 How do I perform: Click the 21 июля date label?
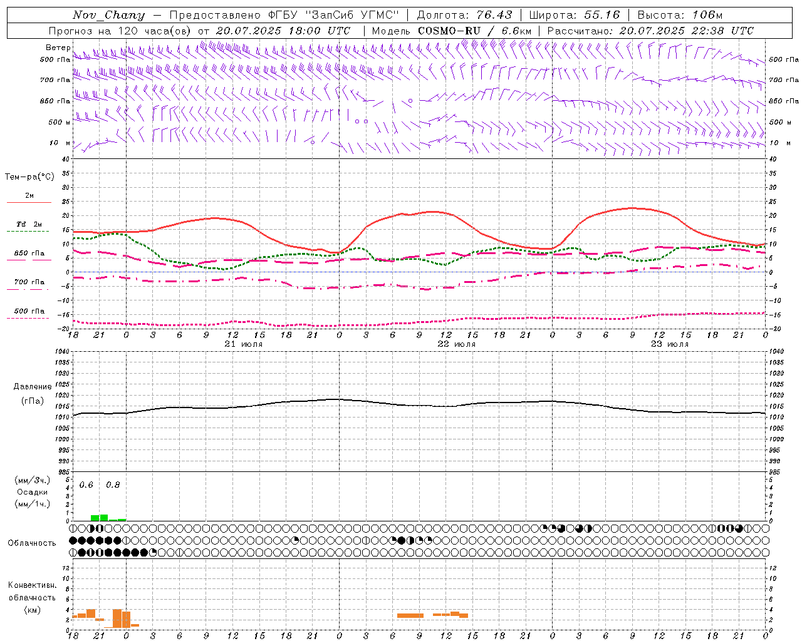click(244, 344)
